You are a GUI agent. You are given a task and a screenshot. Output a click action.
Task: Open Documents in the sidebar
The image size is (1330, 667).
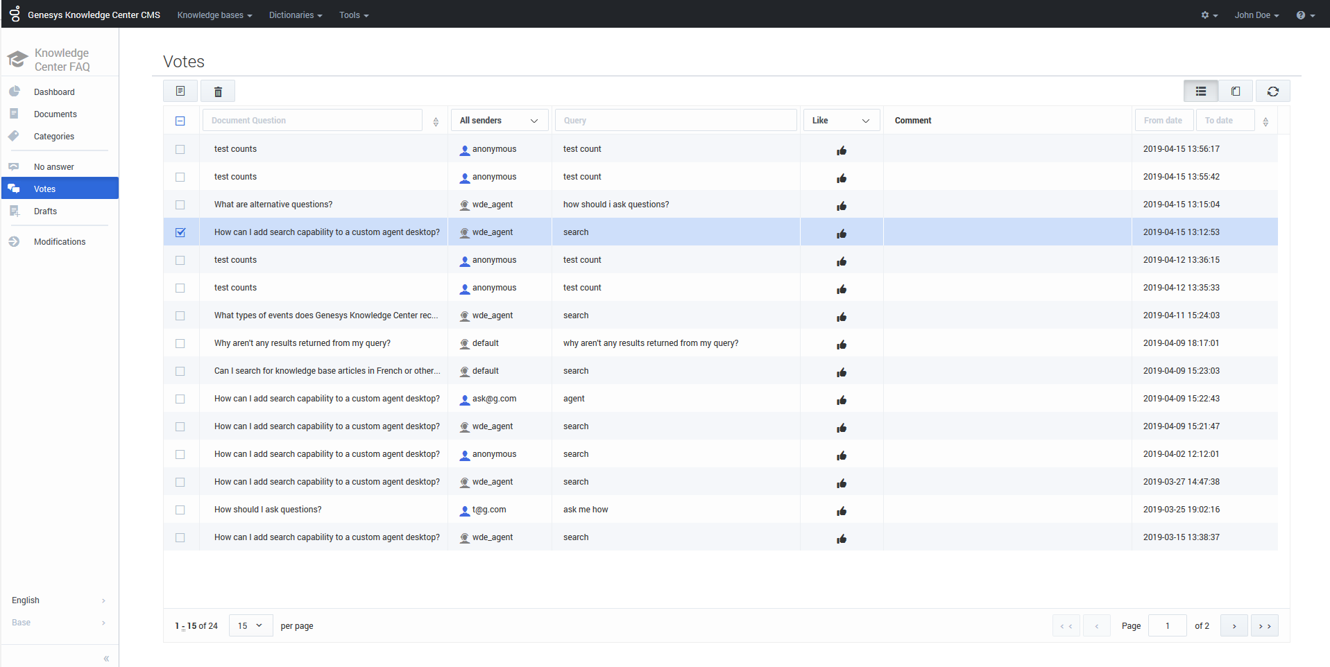pos(56,114)
